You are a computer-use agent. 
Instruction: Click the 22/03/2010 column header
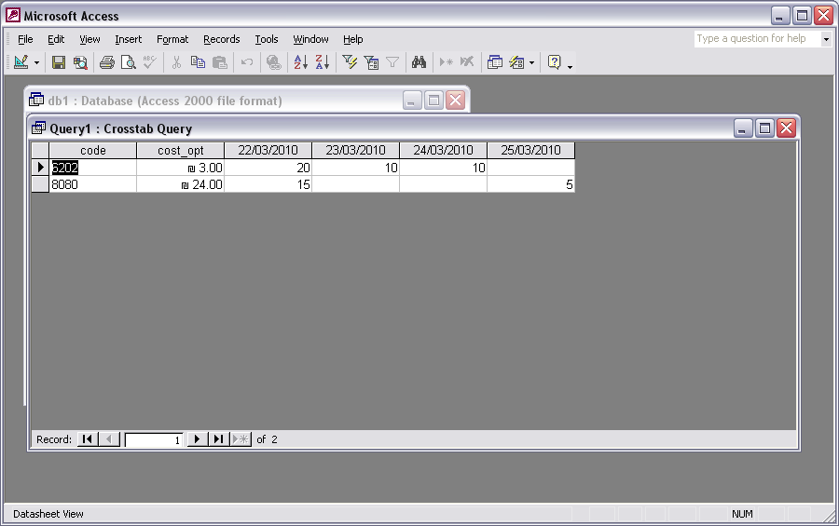point(268,150)
